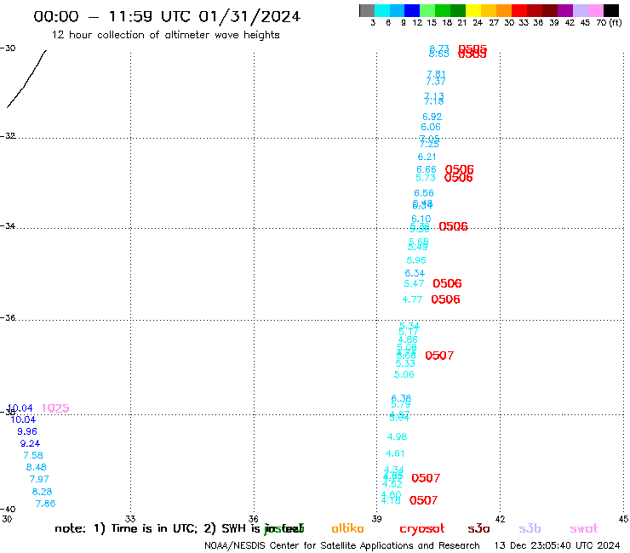Viewport: 630px width, 553px height.
Task: Click the '13 Dec 23:05:40 UTC 2024' timestamp
Action: click(558, 545)
